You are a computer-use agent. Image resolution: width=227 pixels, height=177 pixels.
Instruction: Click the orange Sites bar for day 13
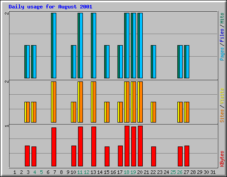click(94, 102)
